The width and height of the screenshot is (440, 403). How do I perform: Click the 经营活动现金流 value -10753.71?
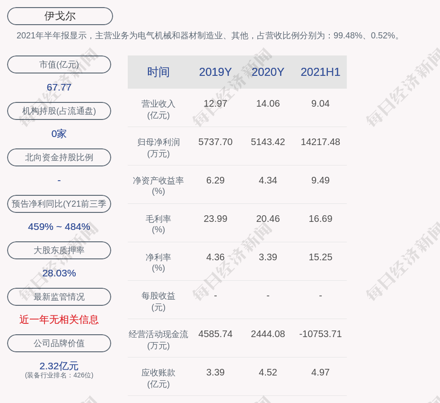(320, 334)
